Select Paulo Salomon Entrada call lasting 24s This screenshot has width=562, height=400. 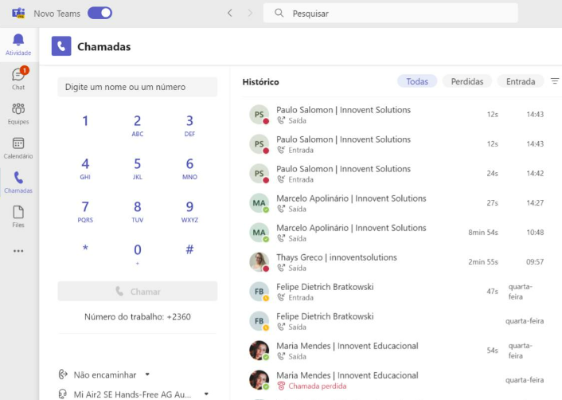point(398,173)
